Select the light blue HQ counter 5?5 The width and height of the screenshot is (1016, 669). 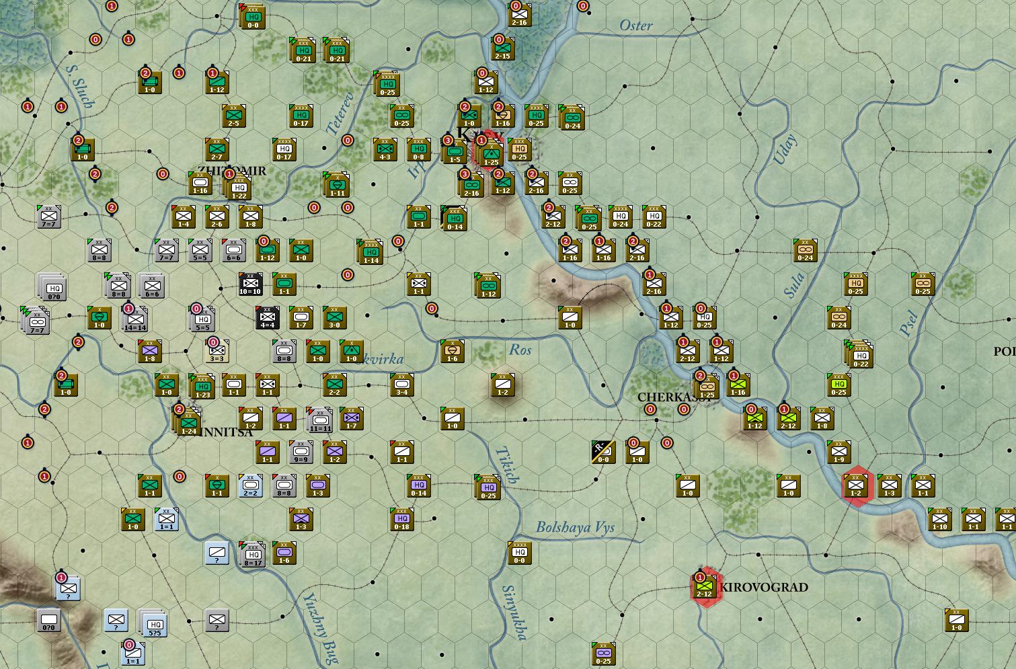(154, 623)
